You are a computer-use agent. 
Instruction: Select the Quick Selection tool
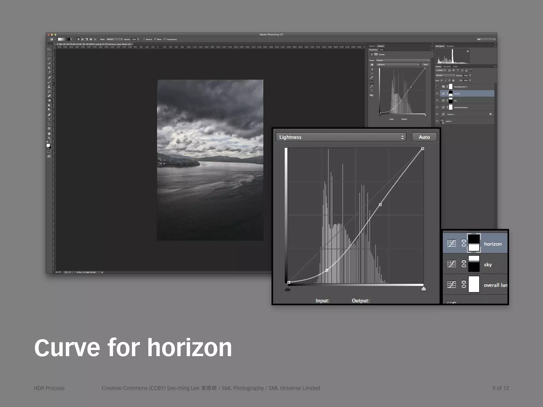point(49,63)
